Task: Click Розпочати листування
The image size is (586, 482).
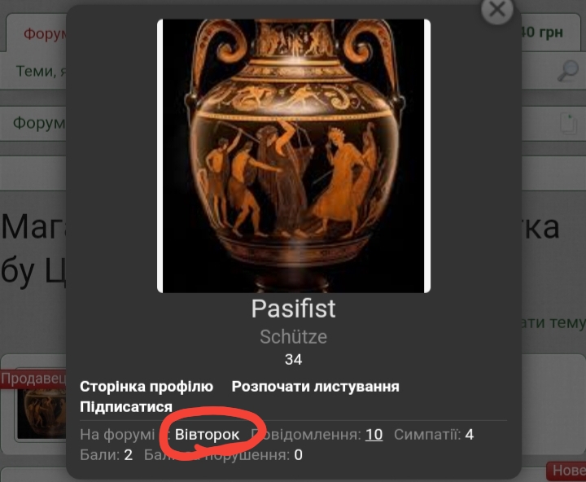Action: pos(316,386)
